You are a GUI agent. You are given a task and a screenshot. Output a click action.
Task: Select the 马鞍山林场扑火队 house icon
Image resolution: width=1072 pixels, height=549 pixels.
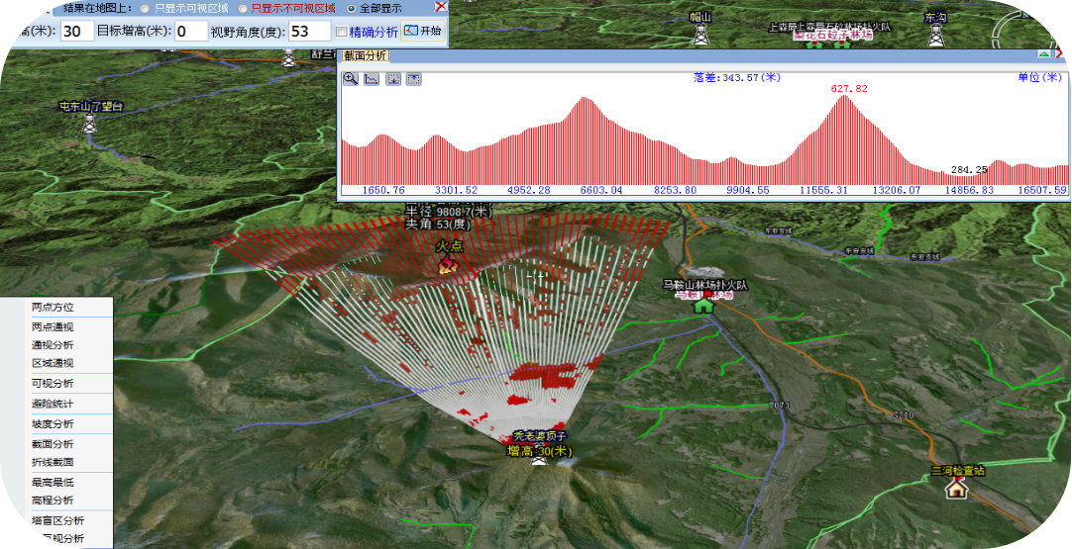(703, 305)
